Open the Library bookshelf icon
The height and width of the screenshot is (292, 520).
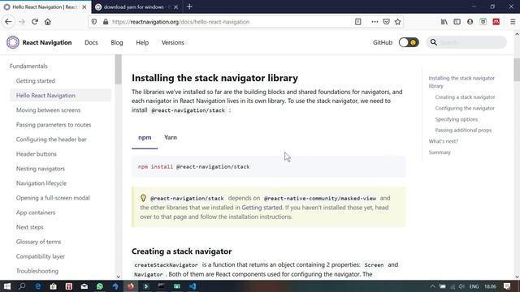click(x=444, y=22)
